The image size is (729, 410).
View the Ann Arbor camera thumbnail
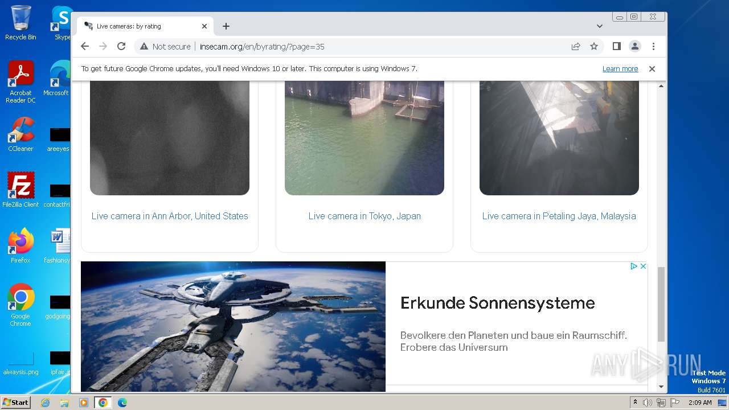[170, 138]
